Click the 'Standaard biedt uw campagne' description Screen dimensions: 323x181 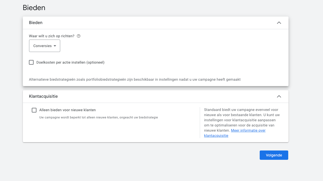pos(242,117)
